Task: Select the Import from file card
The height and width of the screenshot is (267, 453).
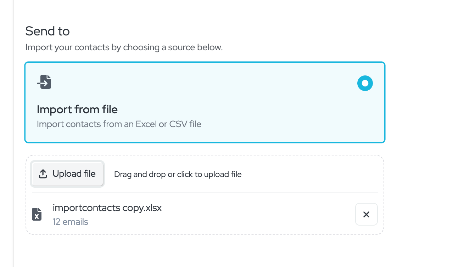Action: (x=205, y=102)
